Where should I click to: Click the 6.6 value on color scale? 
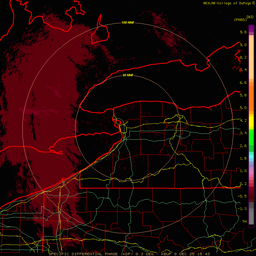tap(243, 82)
